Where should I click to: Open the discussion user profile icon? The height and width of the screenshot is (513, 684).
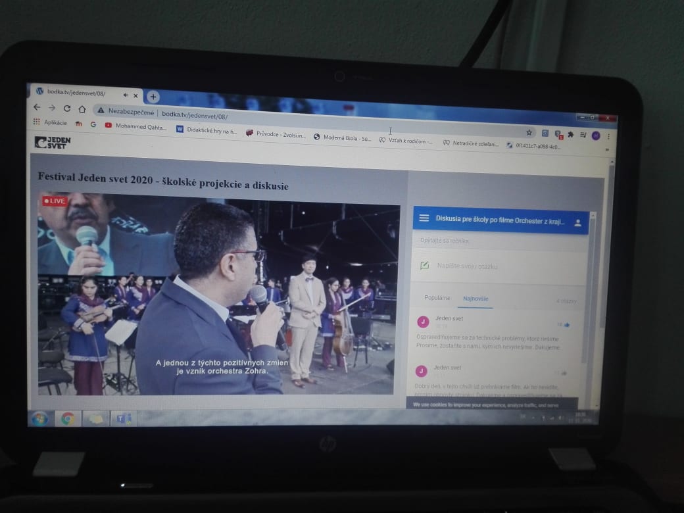click(x=577, y=223)
